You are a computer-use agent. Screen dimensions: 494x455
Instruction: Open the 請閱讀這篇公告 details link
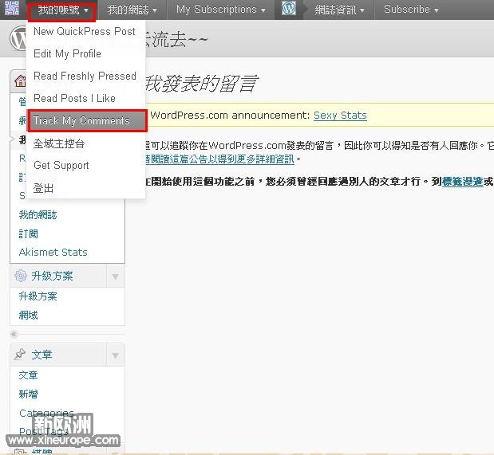pyautogui.click(x=220, y=159)
